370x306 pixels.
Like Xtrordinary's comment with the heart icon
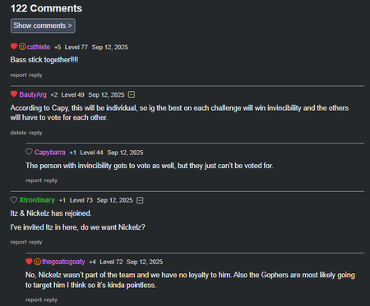pyautogui.click(x=14, y=200)
